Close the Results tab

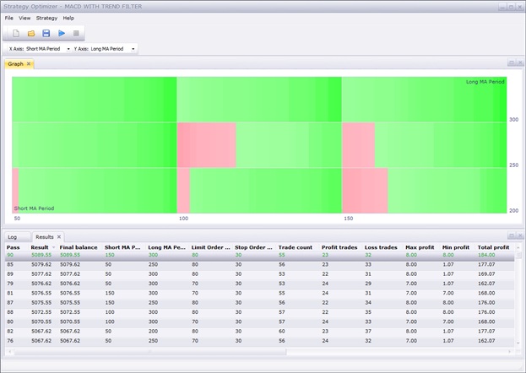click(59, 237)
